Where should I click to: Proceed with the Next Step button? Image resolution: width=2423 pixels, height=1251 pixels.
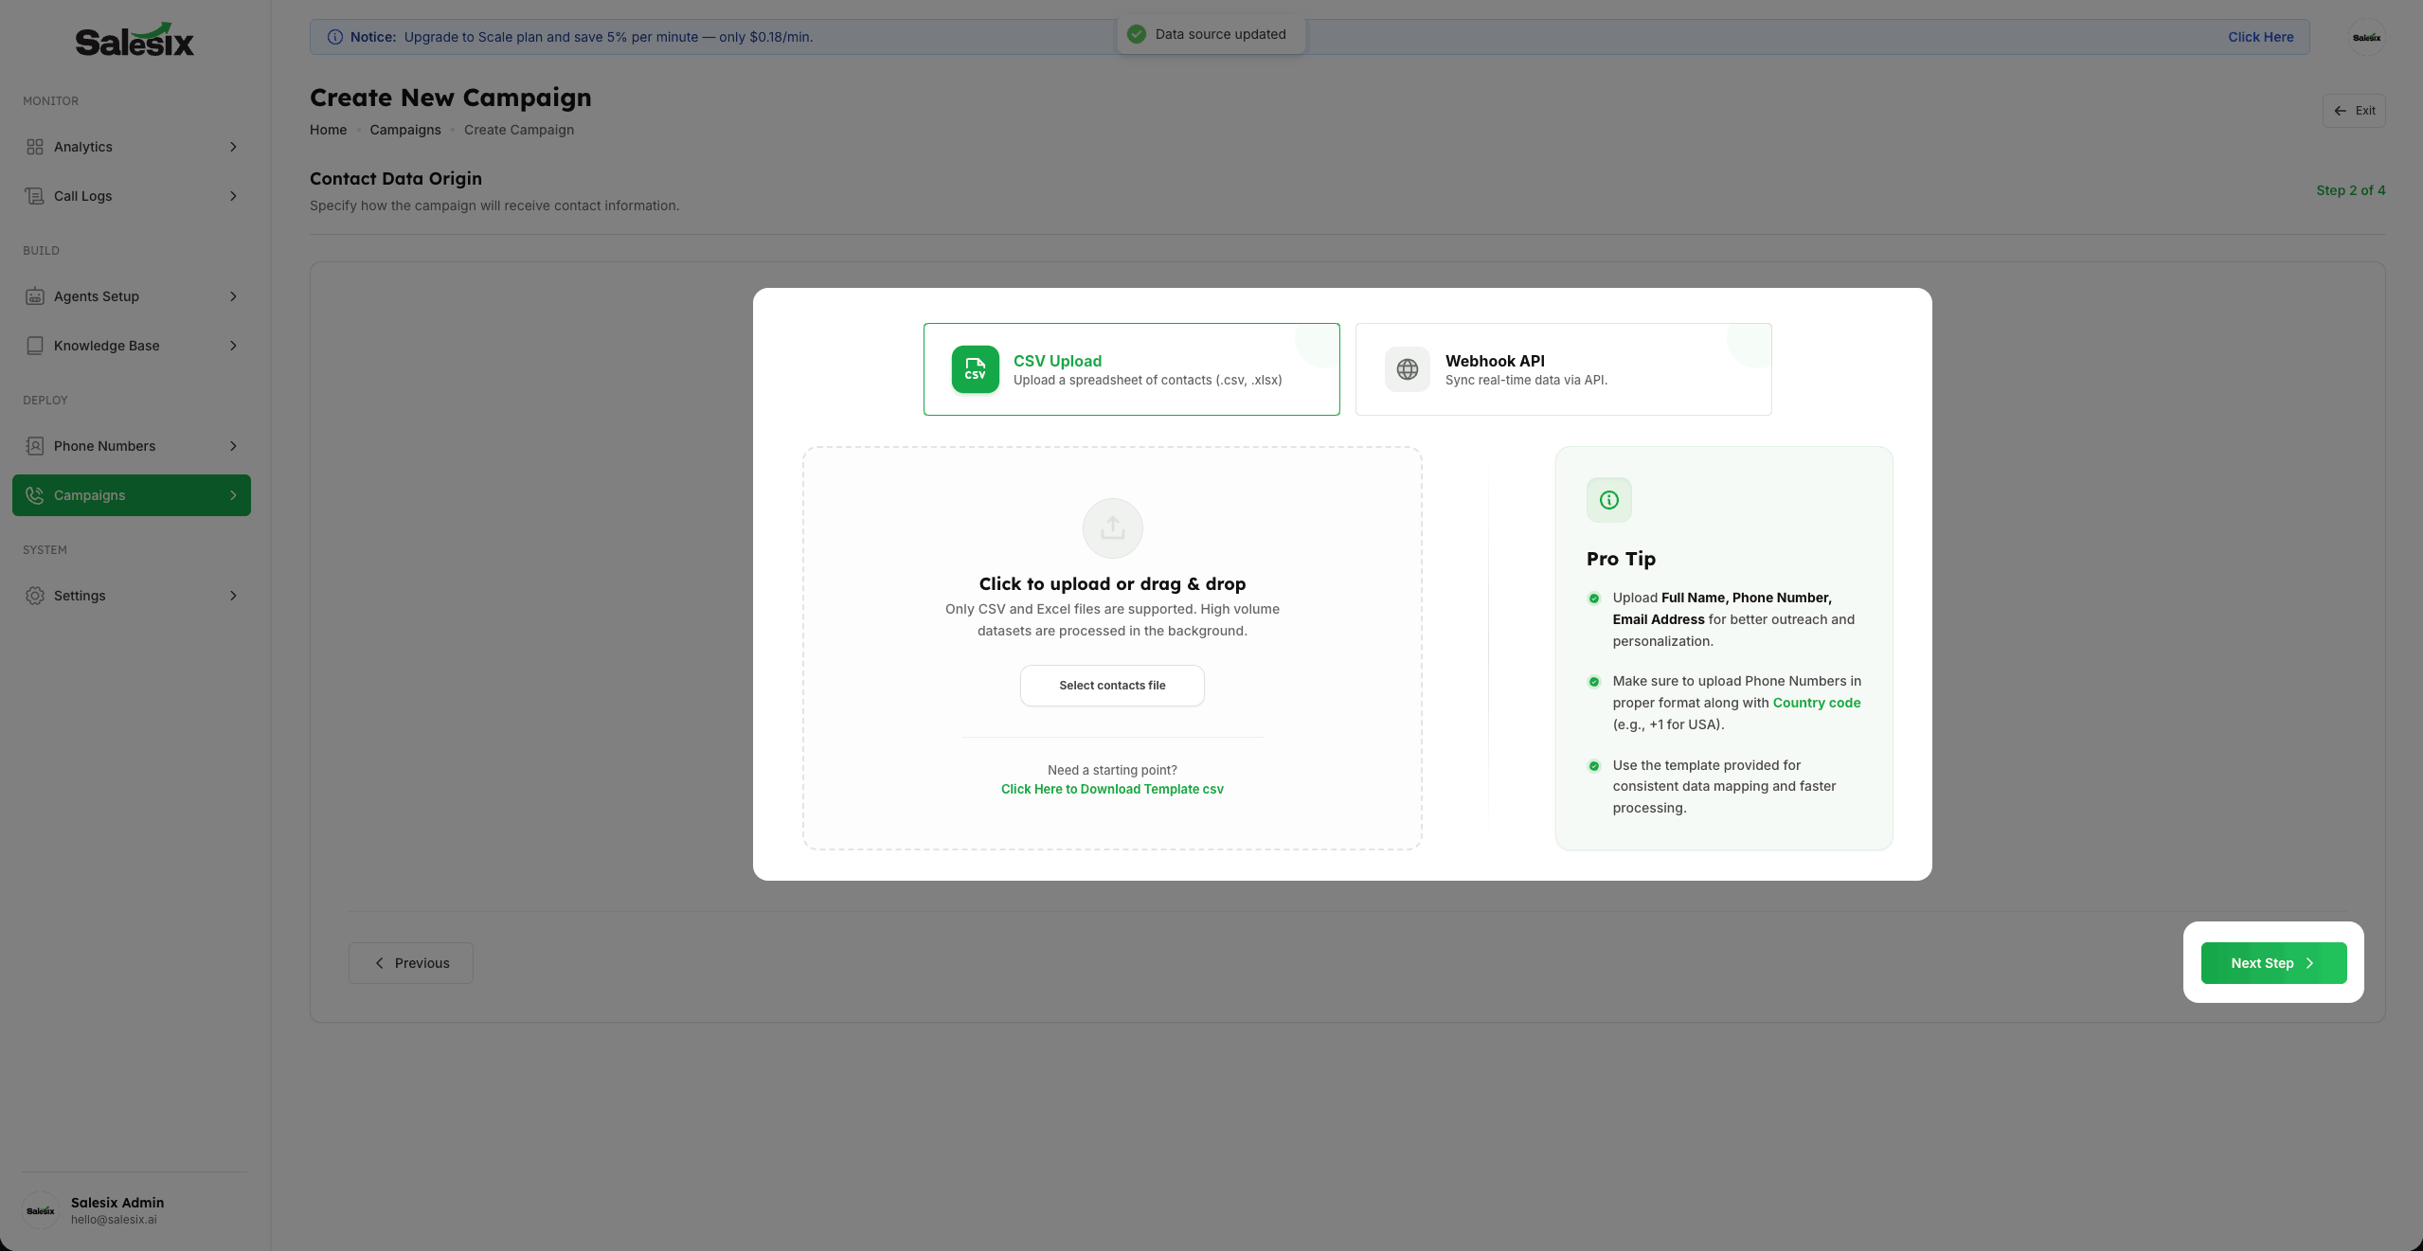tap(2272, 963)
